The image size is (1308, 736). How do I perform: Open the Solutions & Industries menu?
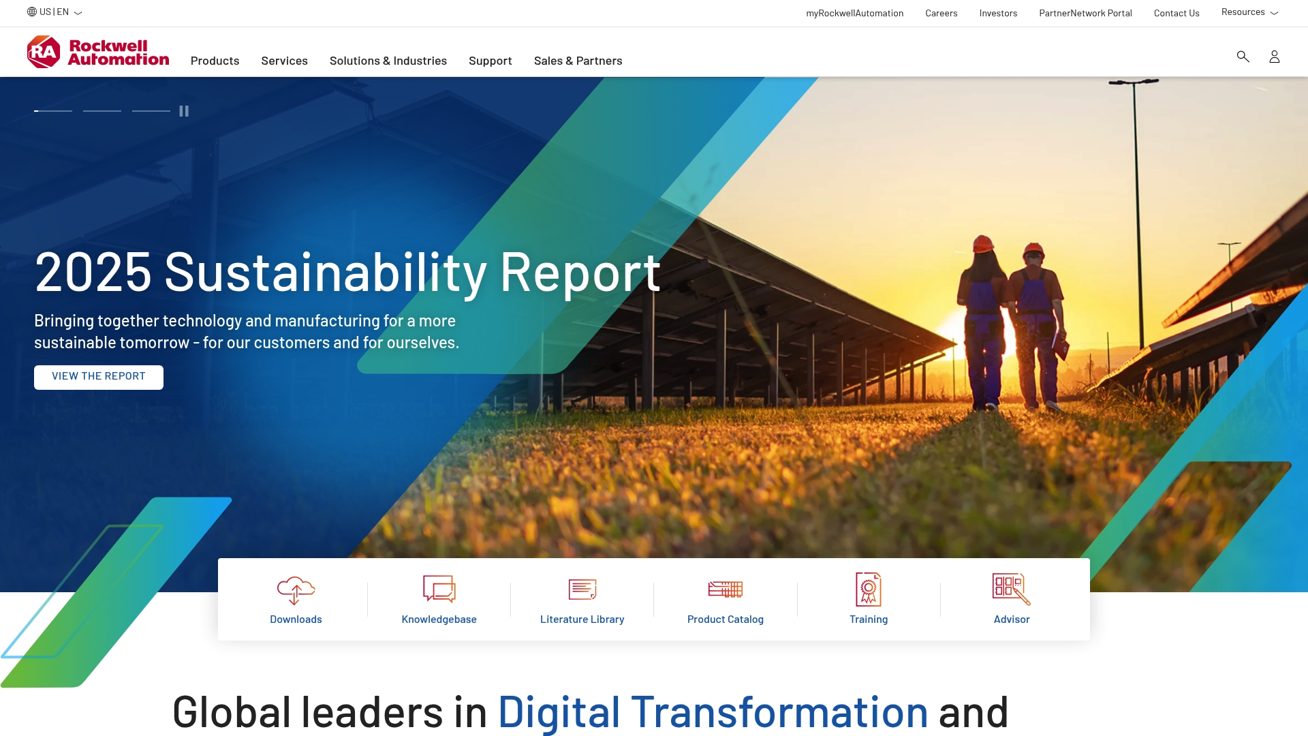(388, 61)
